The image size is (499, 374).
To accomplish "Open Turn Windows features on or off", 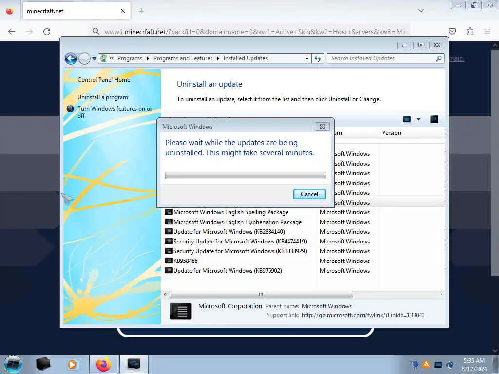I will pos(115,112).
